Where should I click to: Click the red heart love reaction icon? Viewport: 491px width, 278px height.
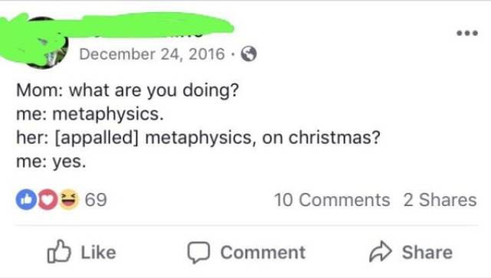[48, 199]
